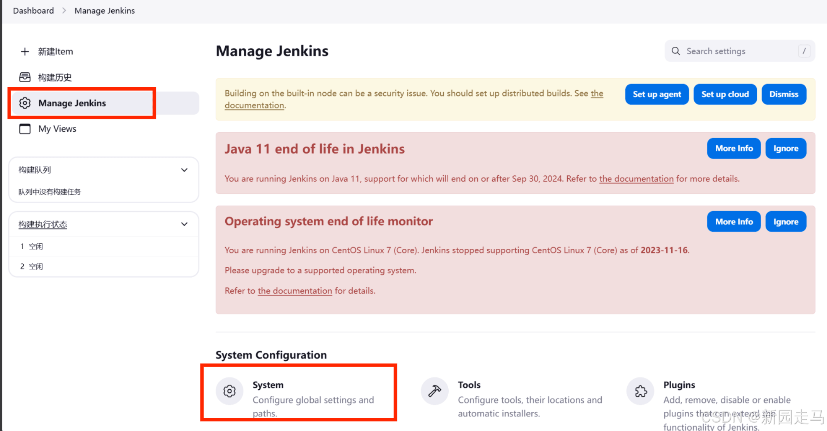Open the documentation link in the Java 11 warning
The width and height of the screenshot is (827, 431).
pyautogui.click(x=636, y=179)
